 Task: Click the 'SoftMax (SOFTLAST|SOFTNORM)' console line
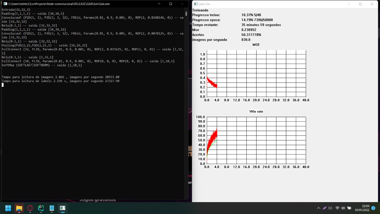(x=42, y=65)
